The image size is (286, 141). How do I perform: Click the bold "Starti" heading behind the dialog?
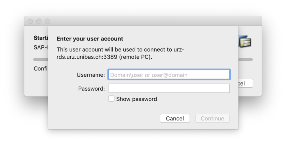pos(41,38)
